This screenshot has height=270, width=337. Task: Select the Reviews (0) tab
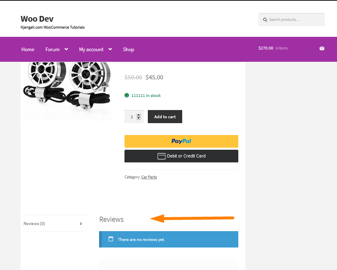click(34, 224)
